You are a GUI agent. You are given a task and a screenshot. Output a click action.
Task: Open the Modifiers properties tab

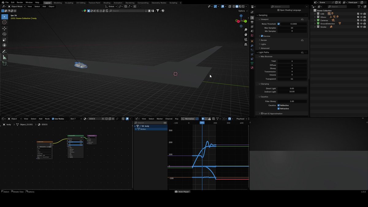pos(252,45)
